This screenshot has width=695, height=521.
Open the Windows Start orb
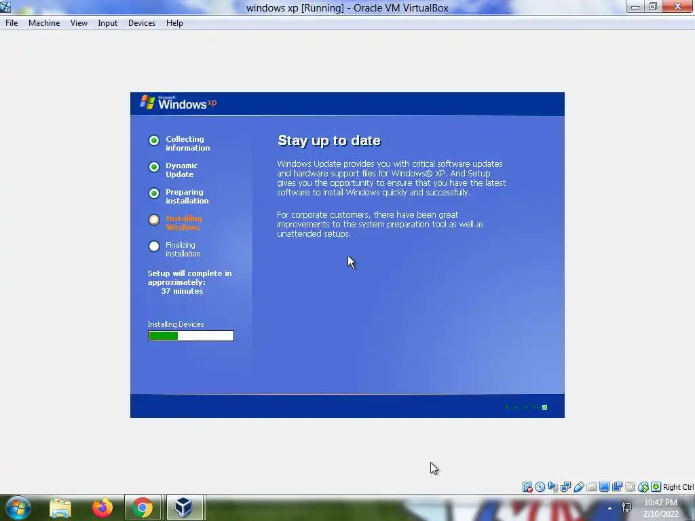click(18, 507)
